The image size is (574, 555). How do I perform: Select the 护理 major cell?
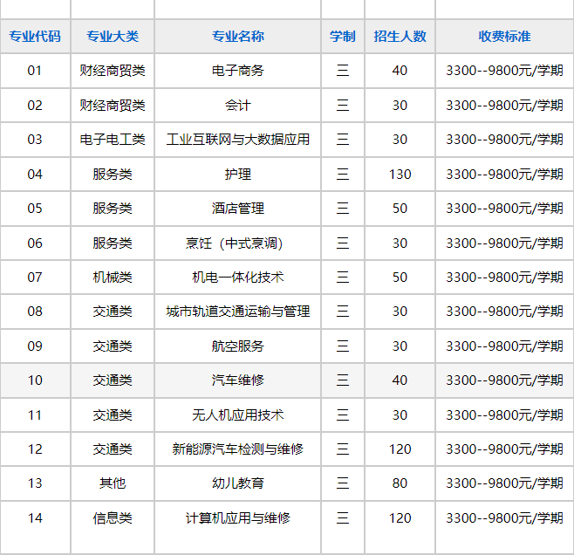pyautogui.click(x=237, y=175)
